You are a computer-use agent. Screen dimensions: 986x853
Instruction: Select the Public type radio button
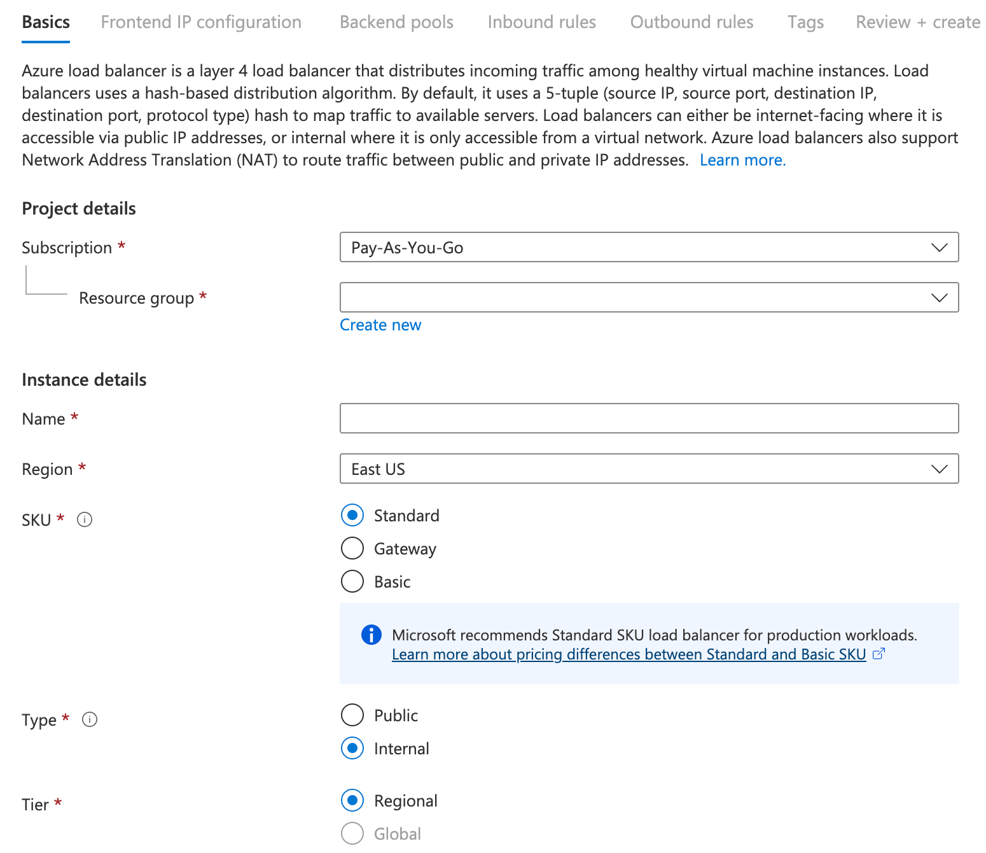352,715
